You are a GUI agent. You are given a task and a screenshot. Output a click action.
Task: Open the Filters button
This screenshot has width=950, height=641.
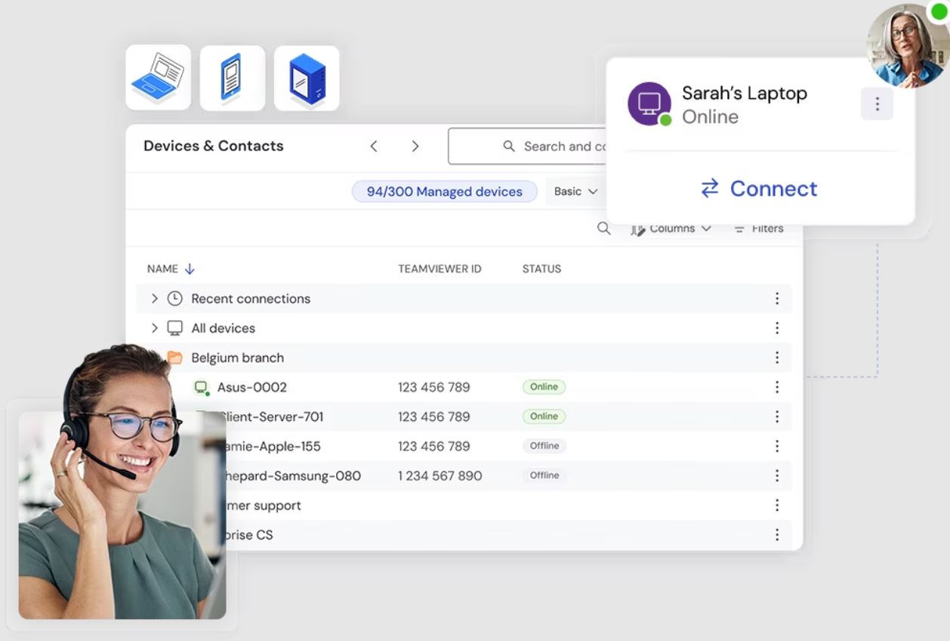[x=759, y=228]
